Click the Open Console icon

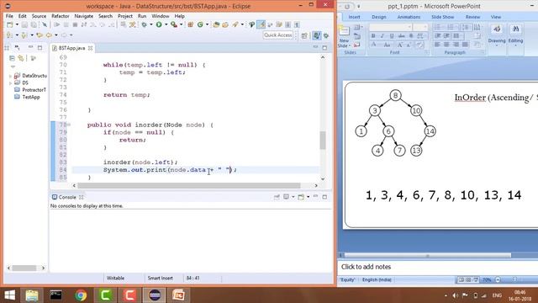[301, 197]
